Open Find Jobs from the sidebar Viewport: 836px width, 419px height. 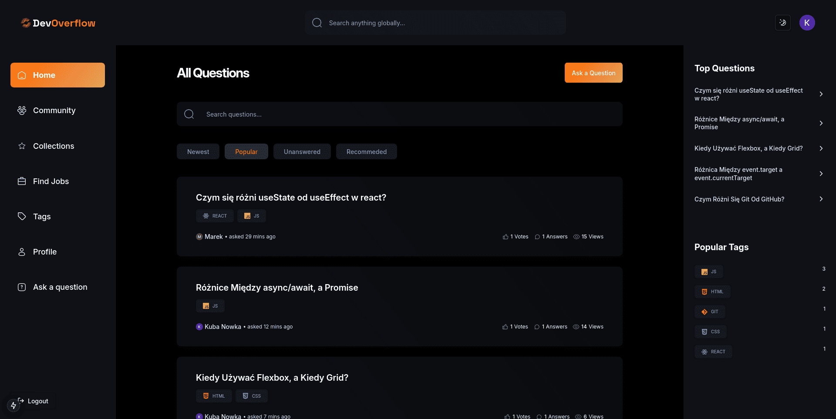coord(51,181)
